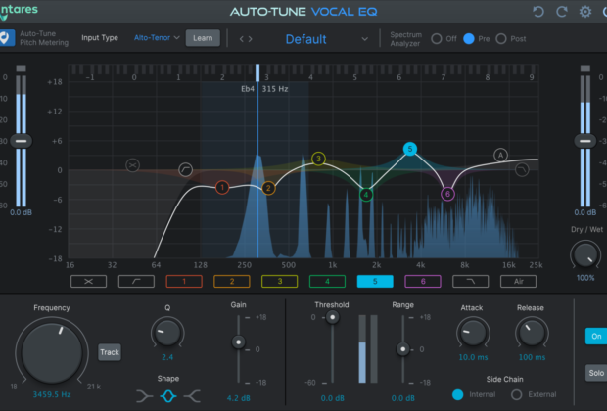Viewport: 607px width, 411px height.
Task: Set Spectrum Analyzer to Post
Action: point(501,38)
